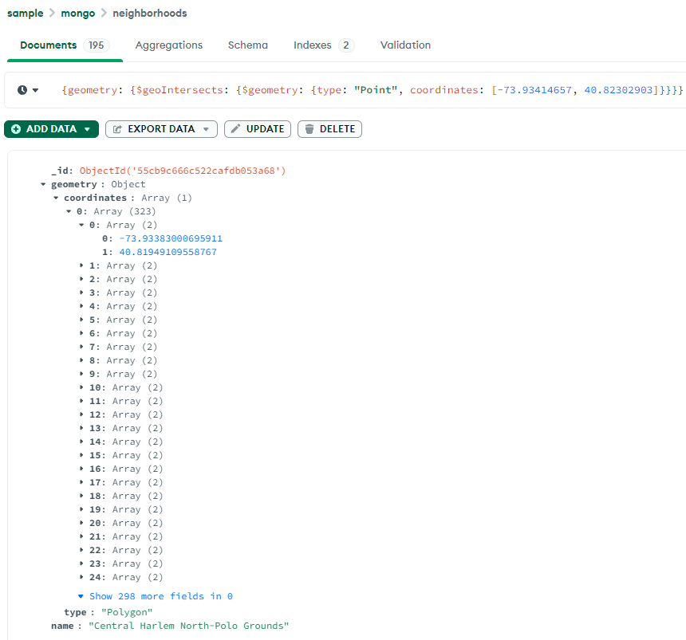Click the Delete trash icon

coord(309,129)
